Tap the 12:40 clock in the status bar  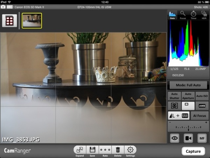[x=105, y=2]
